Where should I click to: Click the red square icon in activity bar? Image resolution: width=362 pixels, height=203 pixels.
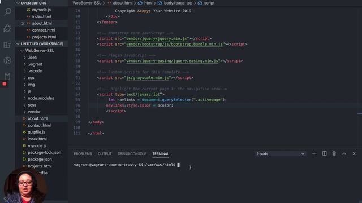click(5, 84)
